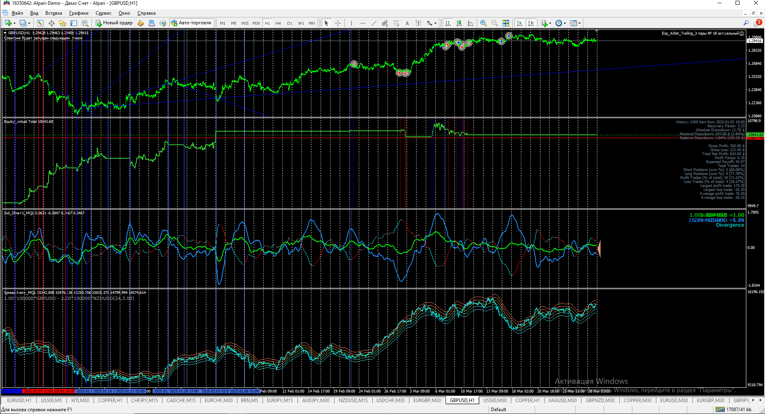Expand the Periods dropdown arrow
Image resolution: width=765 pixels, height=414 pixels.
565,23
